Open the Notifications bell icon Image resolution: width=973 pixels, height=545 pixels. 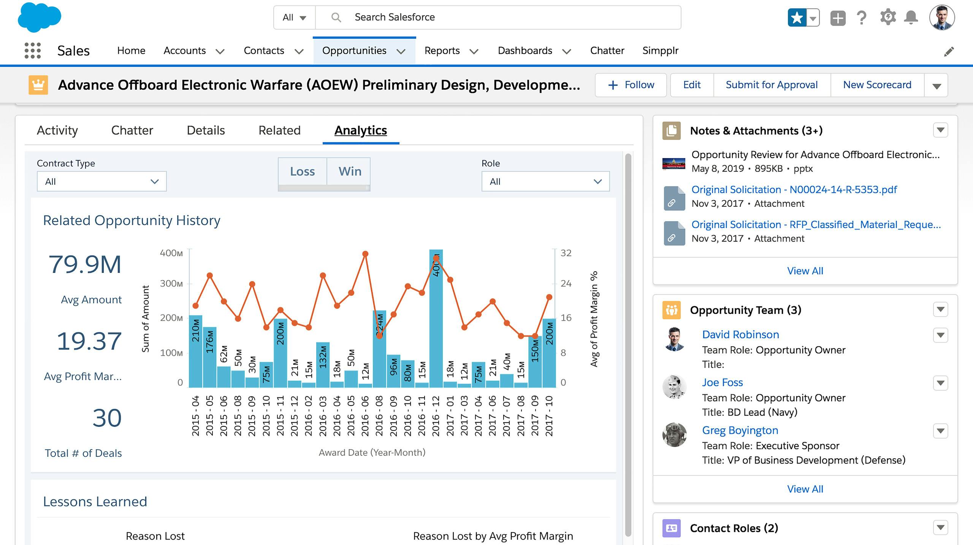click(x=911, y=17)
